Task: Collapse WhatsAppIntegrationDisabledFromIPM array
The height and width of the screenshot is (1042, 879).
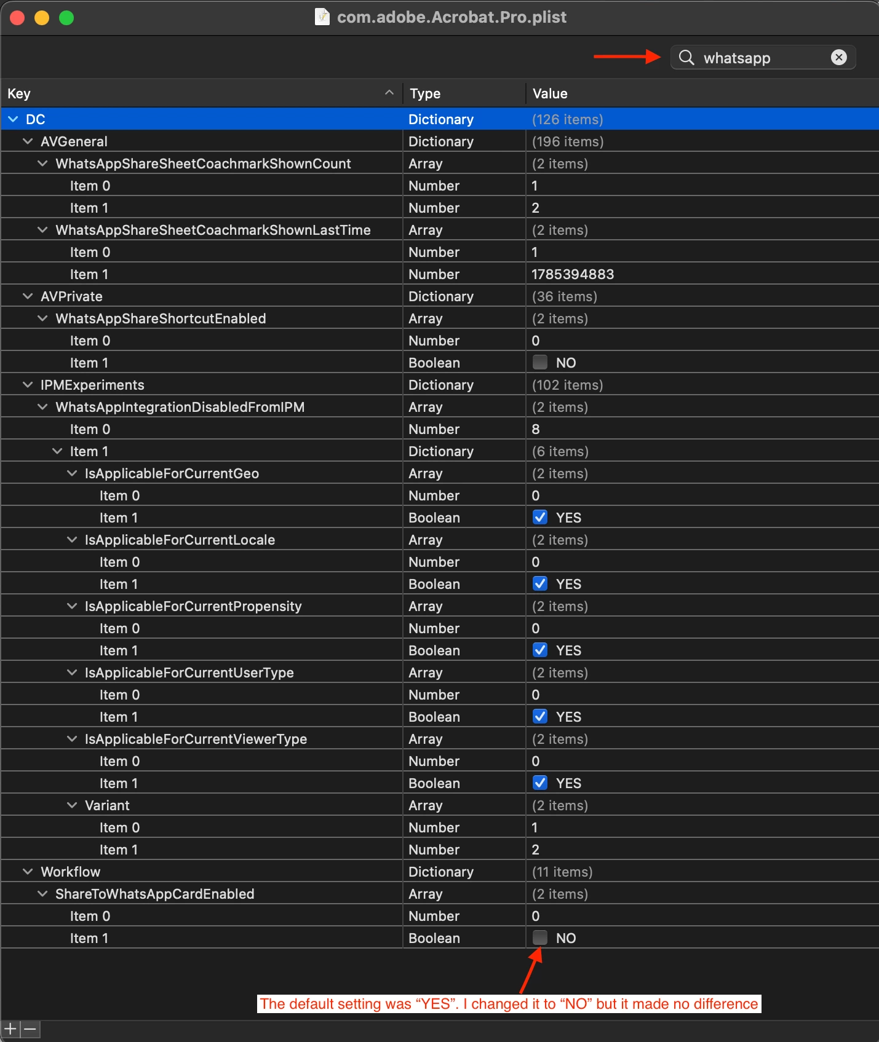Action: pyautogui.click(x=42, y=407)
